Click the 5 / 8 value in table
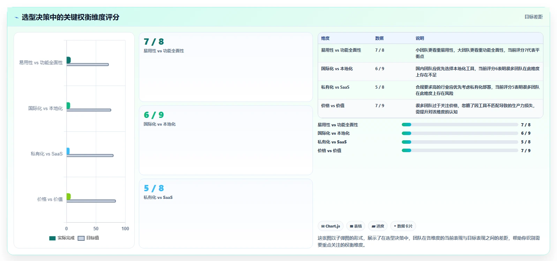This screenshot has width=557, height=261. [379, 87]
